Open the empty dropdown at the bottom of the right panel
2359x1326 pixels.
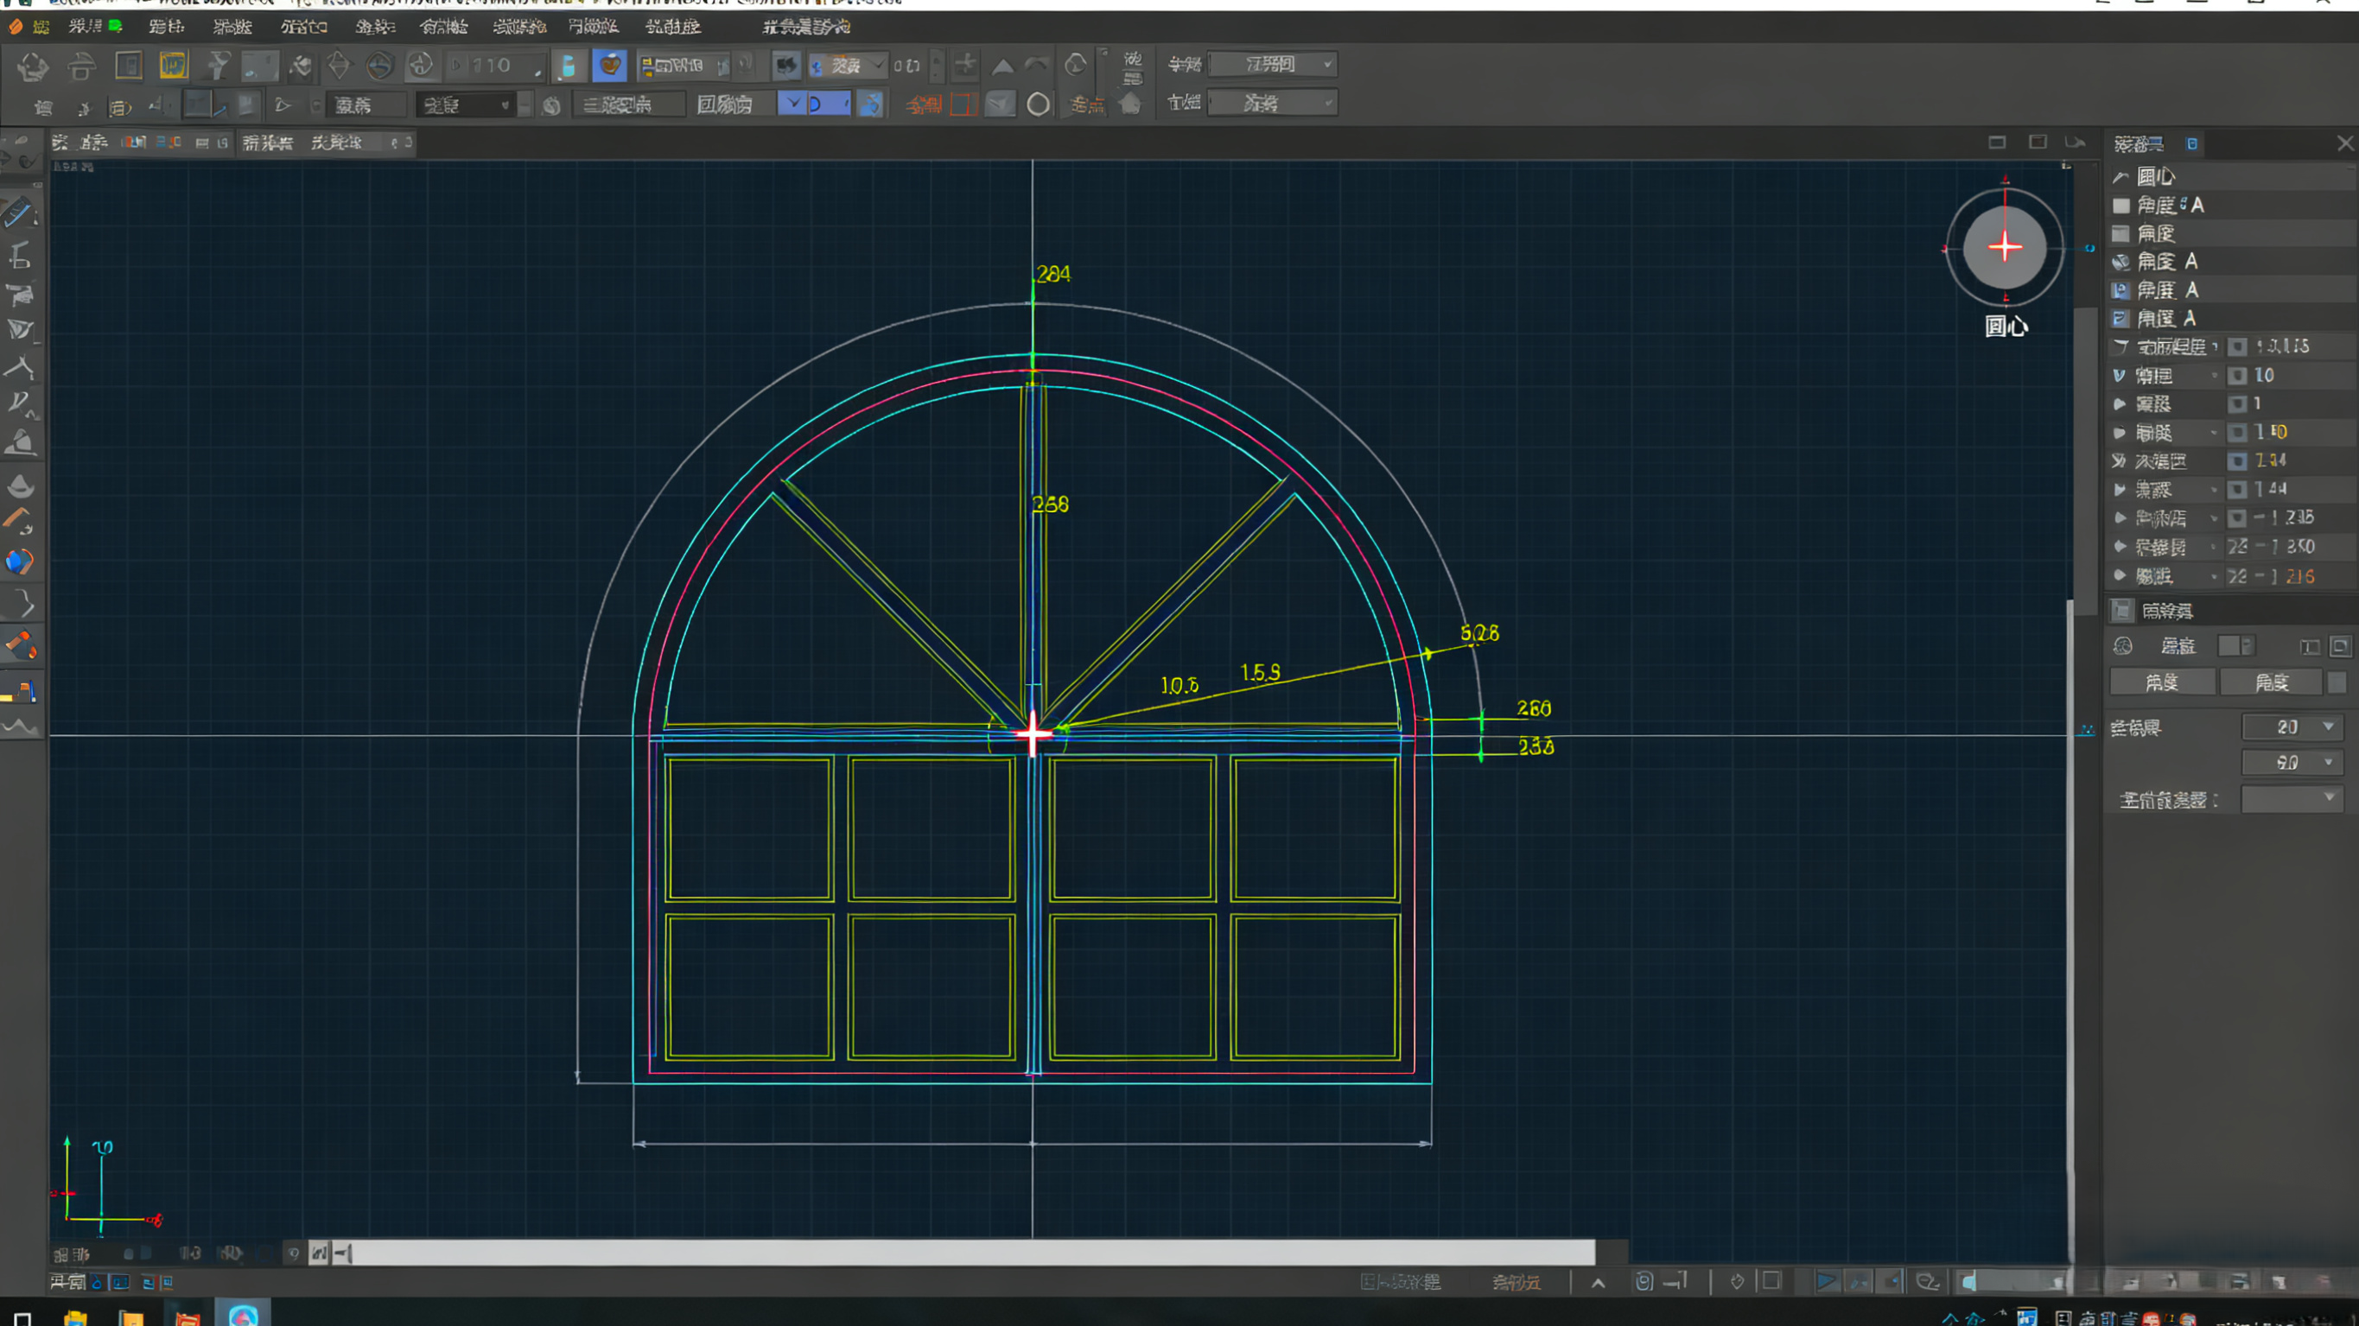point(2292,798)
